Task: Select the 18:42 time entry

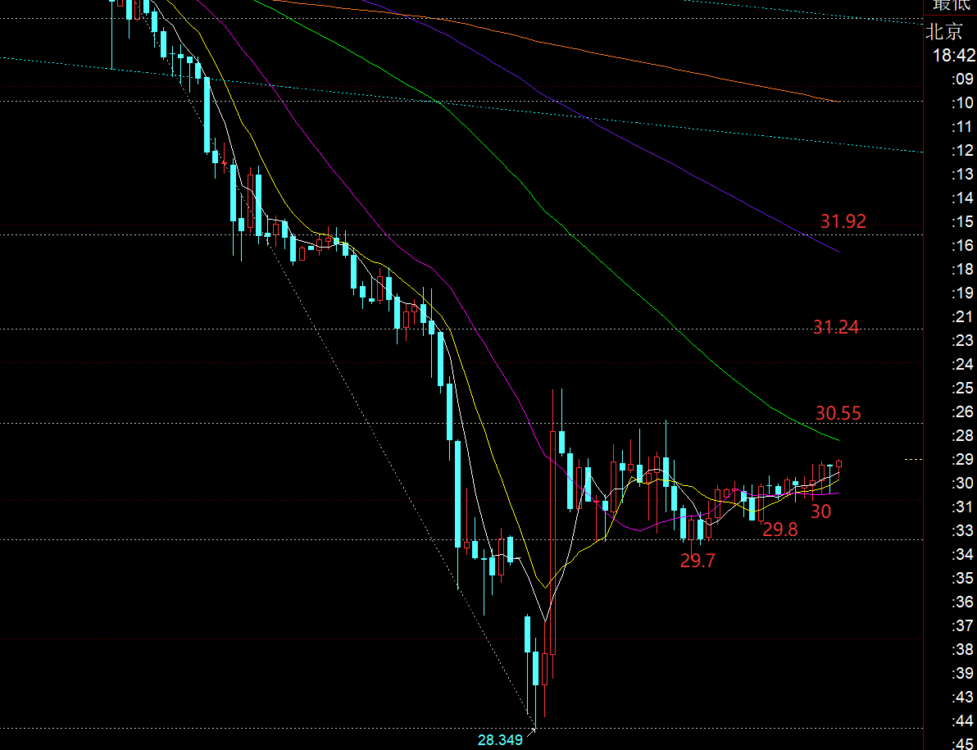Action: point(953,56)
